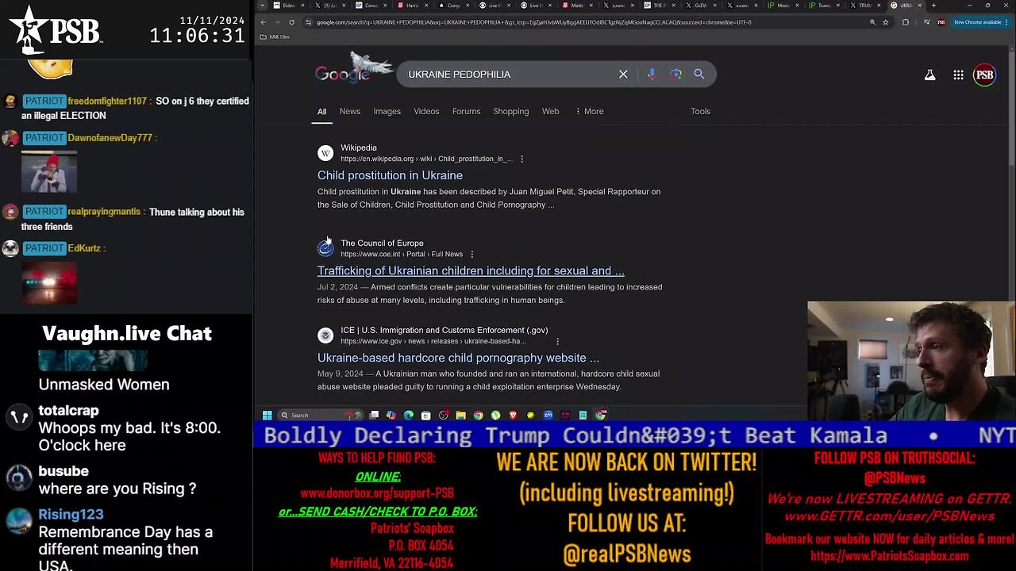Screen dimensions: 1016x571
Task: Start a voice search with the microphone icon
Action: [652, 74]
